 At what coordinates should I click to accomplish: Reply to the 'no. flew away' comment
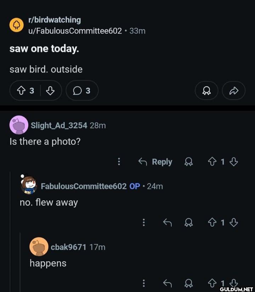pos(167,222)
